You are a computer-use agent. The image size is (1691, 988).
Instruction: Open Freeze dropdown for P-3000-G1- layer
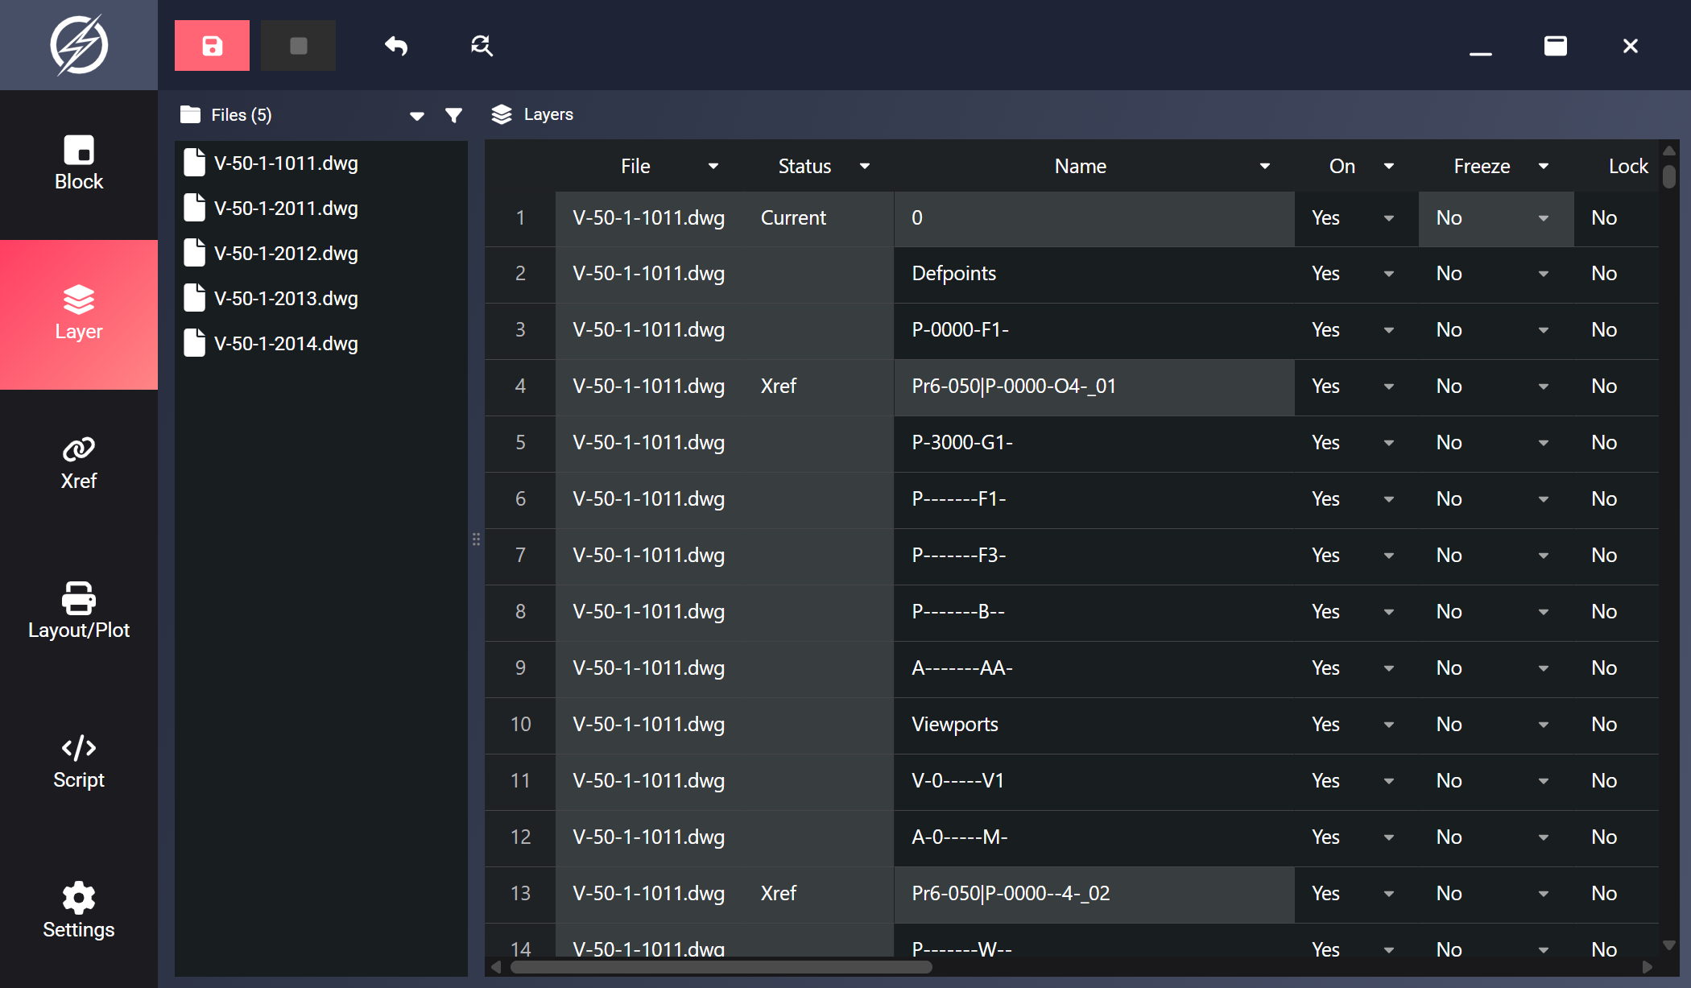[x=1544, y=444]
